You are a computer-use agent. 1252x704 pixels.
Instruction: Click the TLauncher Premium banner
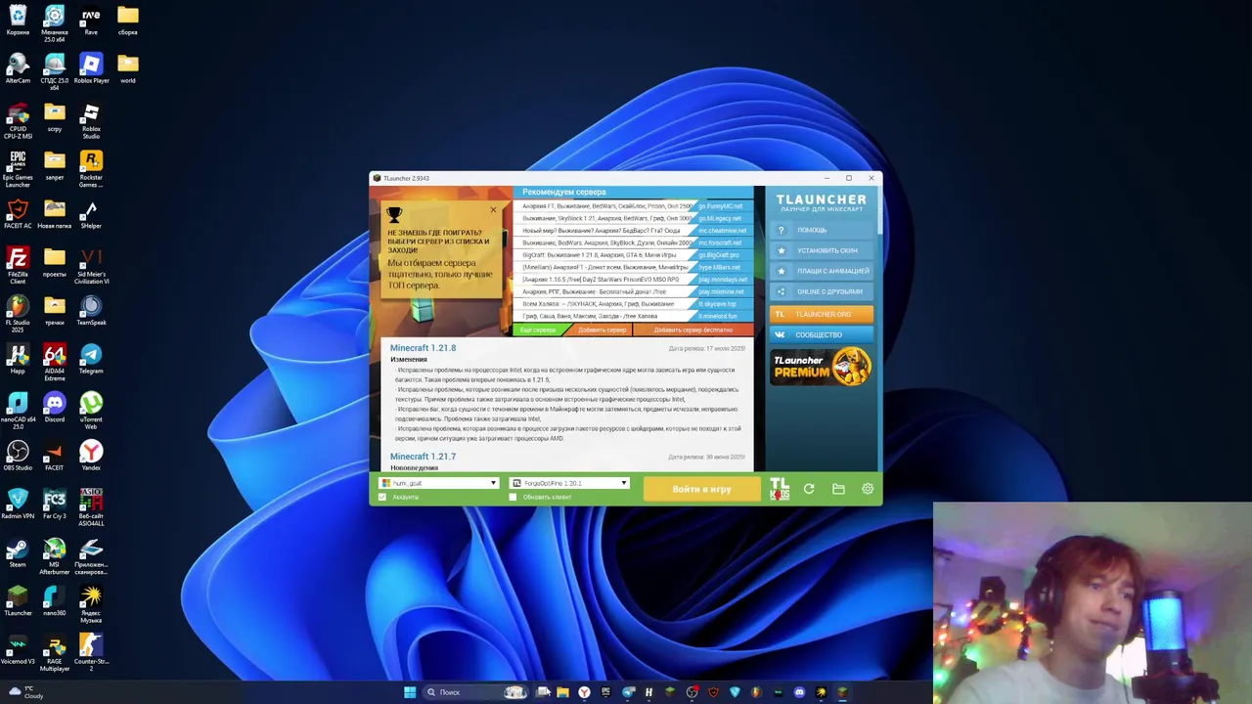coord(822,368)
